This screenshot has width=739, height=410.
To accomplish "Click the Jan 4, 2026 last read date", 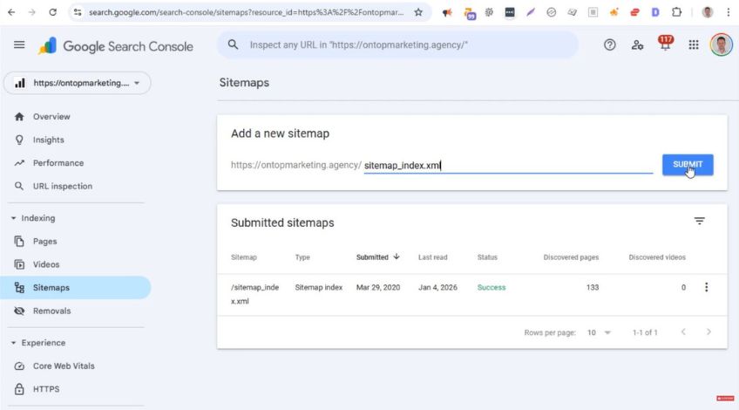I will [x=437, y=287].
